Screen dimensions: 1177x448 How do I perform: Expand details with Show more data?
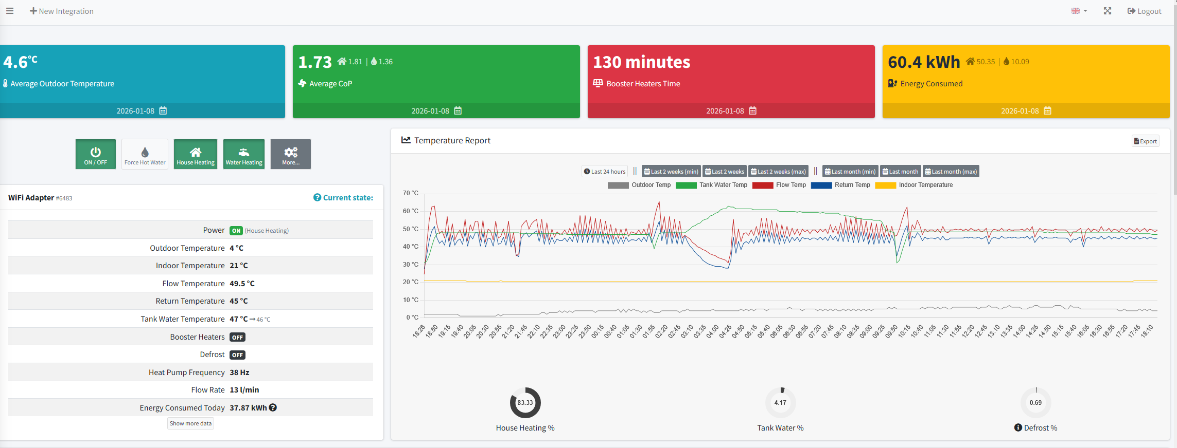pos(190,423)
